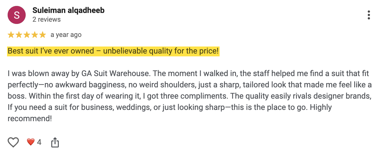Like the review with the heart outline icon
This screenshot has height=155, width=381.
[x=13, y=142]
